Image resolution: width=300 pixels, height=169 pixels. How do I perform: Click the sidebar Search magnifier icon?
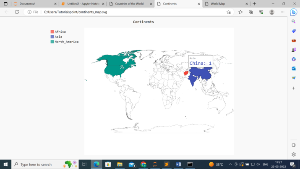293,21
